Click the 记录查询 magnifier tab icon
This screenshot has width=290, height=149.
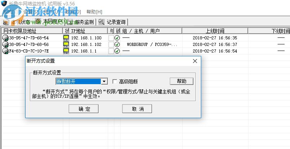[x=101, y=22]
